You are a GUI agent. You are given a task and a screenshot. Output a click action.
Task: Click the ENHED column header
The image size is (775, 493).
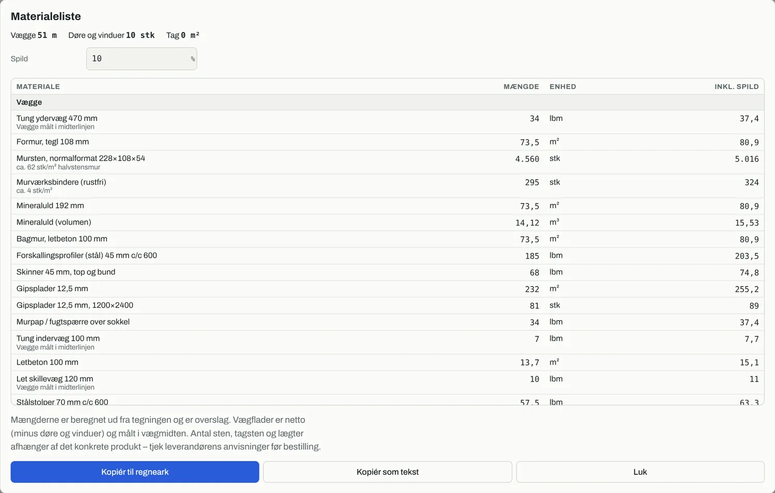tap(563, 87)
